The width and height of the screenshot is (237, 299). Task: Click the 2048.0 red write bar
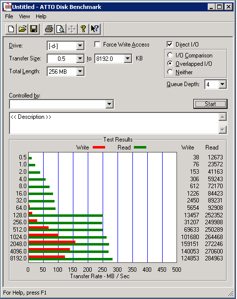[52, 242]
